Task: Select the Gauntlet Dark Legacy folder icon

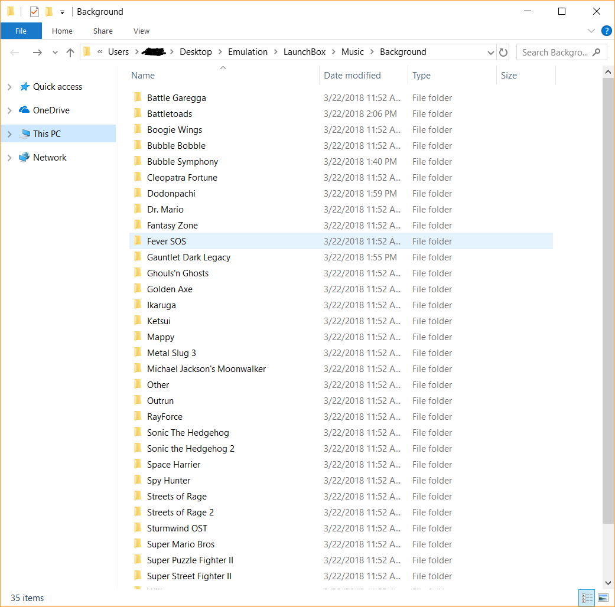Action: click(x=138, y=257)
